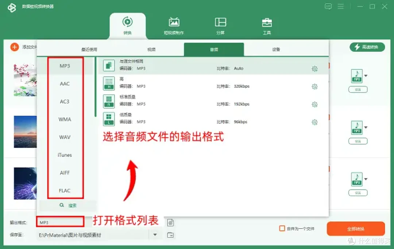This screenshot has width=394, height=249.
Task: Select the plum blossom painting thumbnail
Action: pos(25,80)
